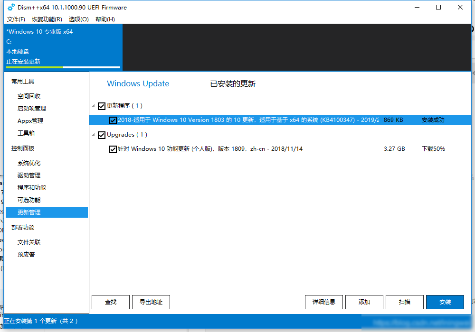Close the Dism++ window
The width and height of the screenshot is (475, 332).
tap(460, 7)
